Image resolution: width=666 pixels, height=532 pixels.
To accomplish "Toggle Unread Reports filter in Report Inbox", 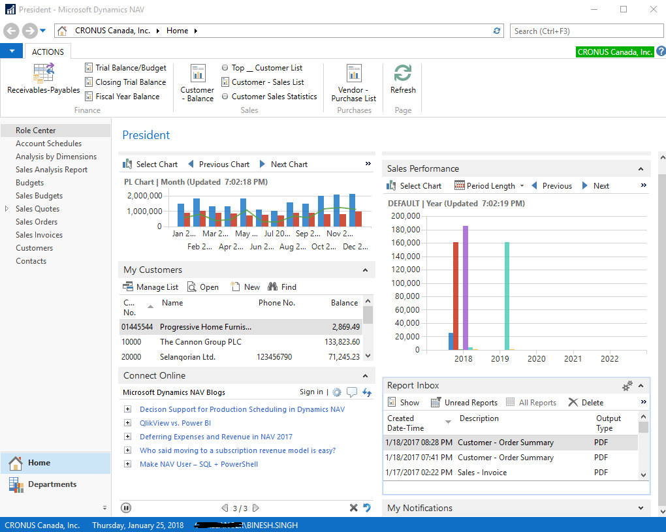I will click(464, 402).
